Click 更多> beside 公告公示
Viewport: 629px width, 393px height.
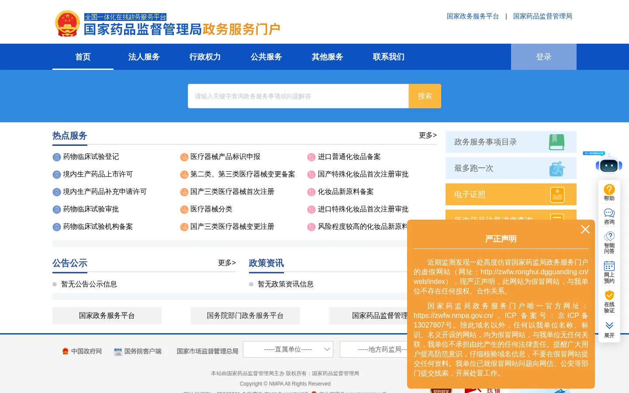click(x=227, y=263)
